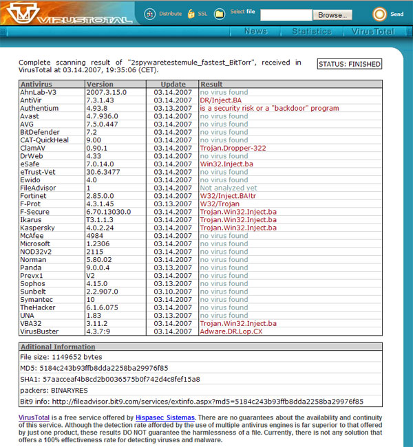Click the FileAdvisor antivirus name
This screenshot has width=413, height=447.
click(38, 188)
